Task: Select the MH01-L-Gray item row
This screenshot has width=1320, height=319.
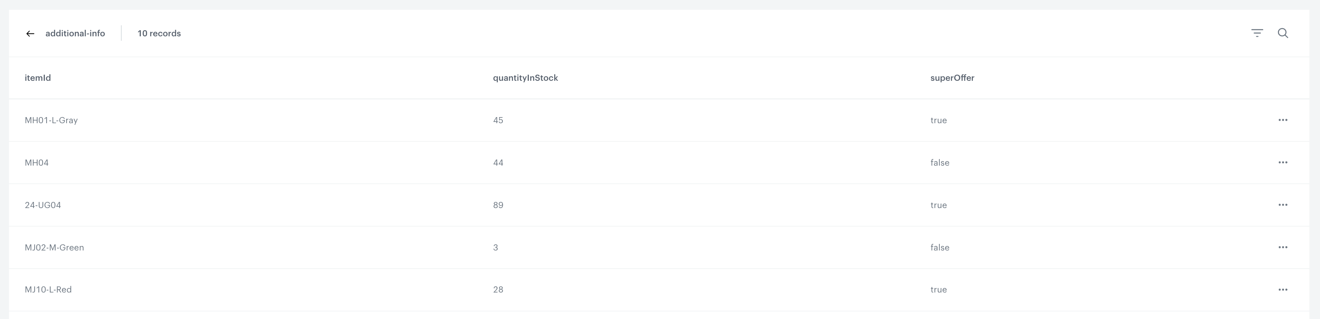Action: point(51,120)
